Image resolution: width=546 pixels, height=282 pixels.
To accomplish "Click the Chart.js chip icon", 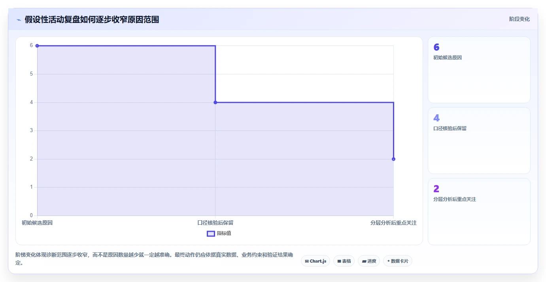I will click(x=307, y=261).
